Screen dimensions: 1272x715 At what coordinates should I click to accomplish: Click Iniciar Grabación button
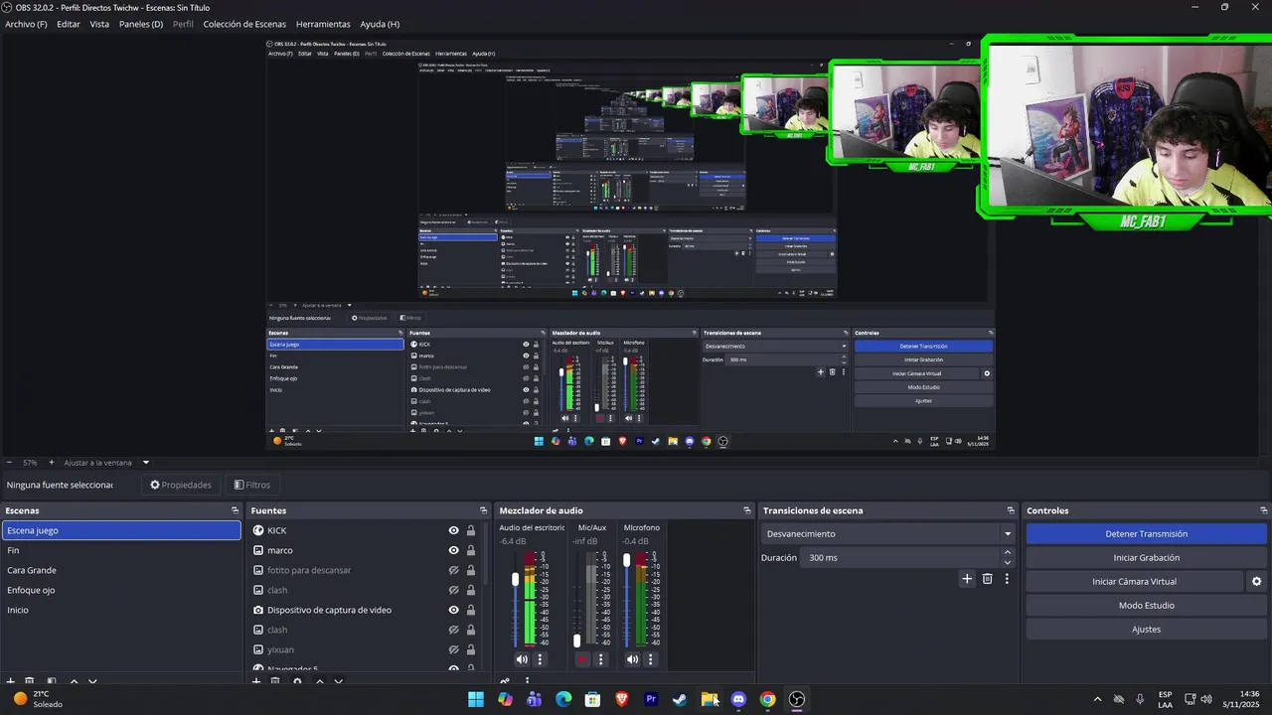pos(1146,558)
